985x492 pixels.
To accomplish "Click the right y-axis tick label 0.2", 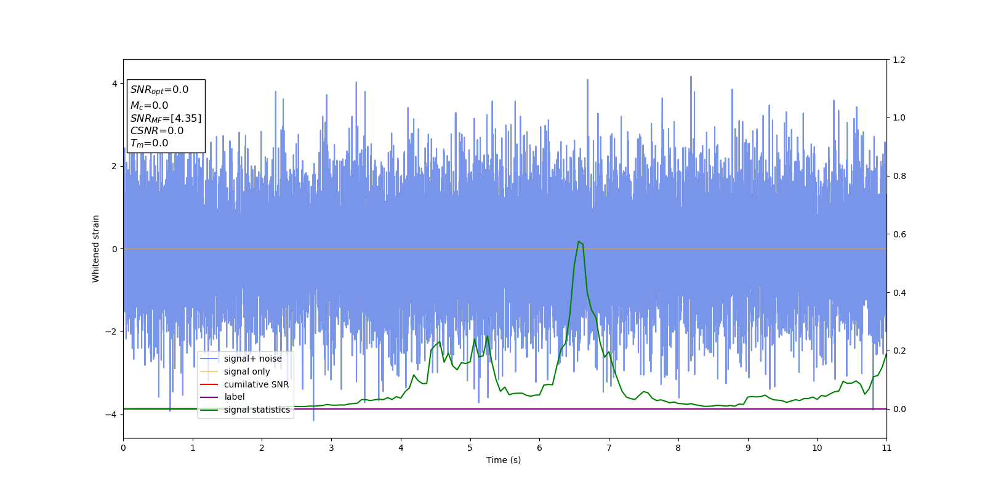I will pyautogui.click(x=899, y=351).
